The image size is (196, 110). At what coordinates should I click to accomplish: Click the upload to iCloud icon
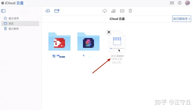(x=48, y=11)
